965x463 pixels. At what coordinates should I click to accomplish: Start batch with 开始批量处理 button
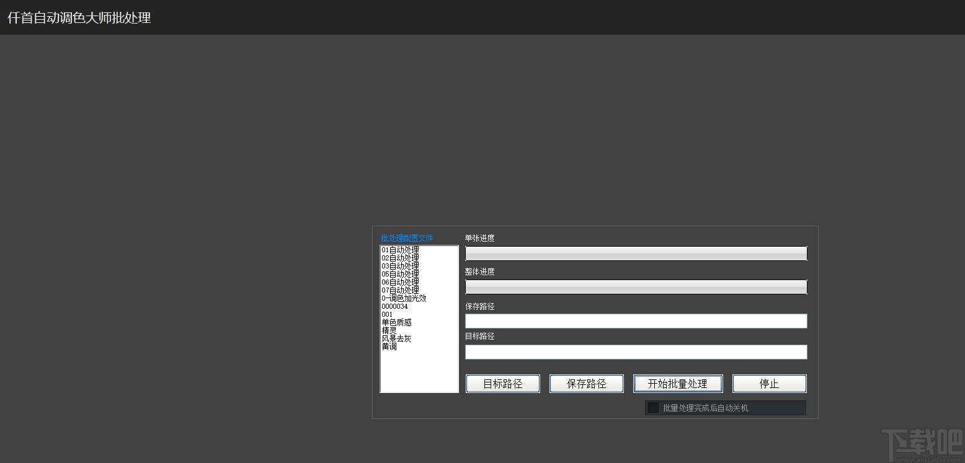678,384
